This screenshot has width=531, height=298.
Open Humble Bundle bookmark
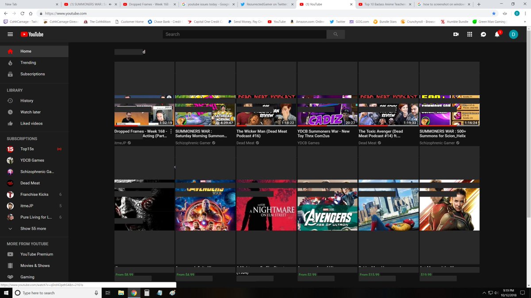pos(454,22)
